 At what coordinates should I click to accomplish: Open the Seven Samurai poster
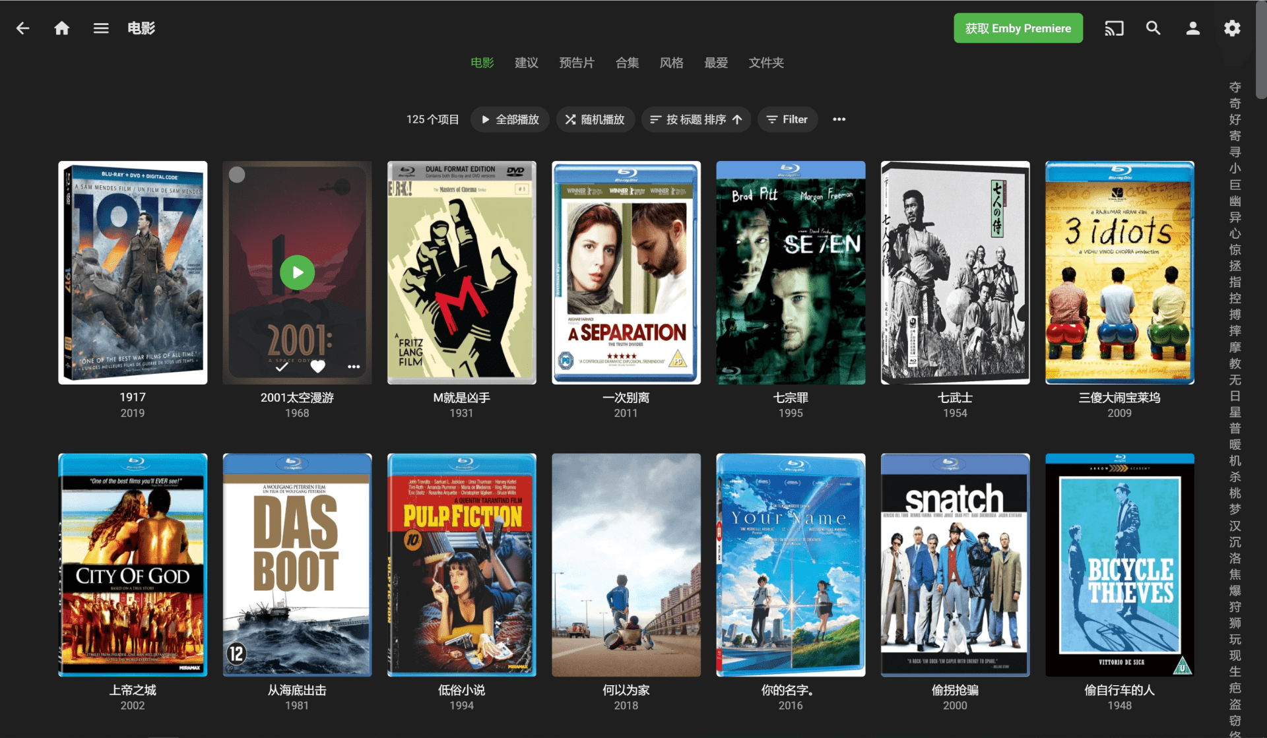(955, 272)
